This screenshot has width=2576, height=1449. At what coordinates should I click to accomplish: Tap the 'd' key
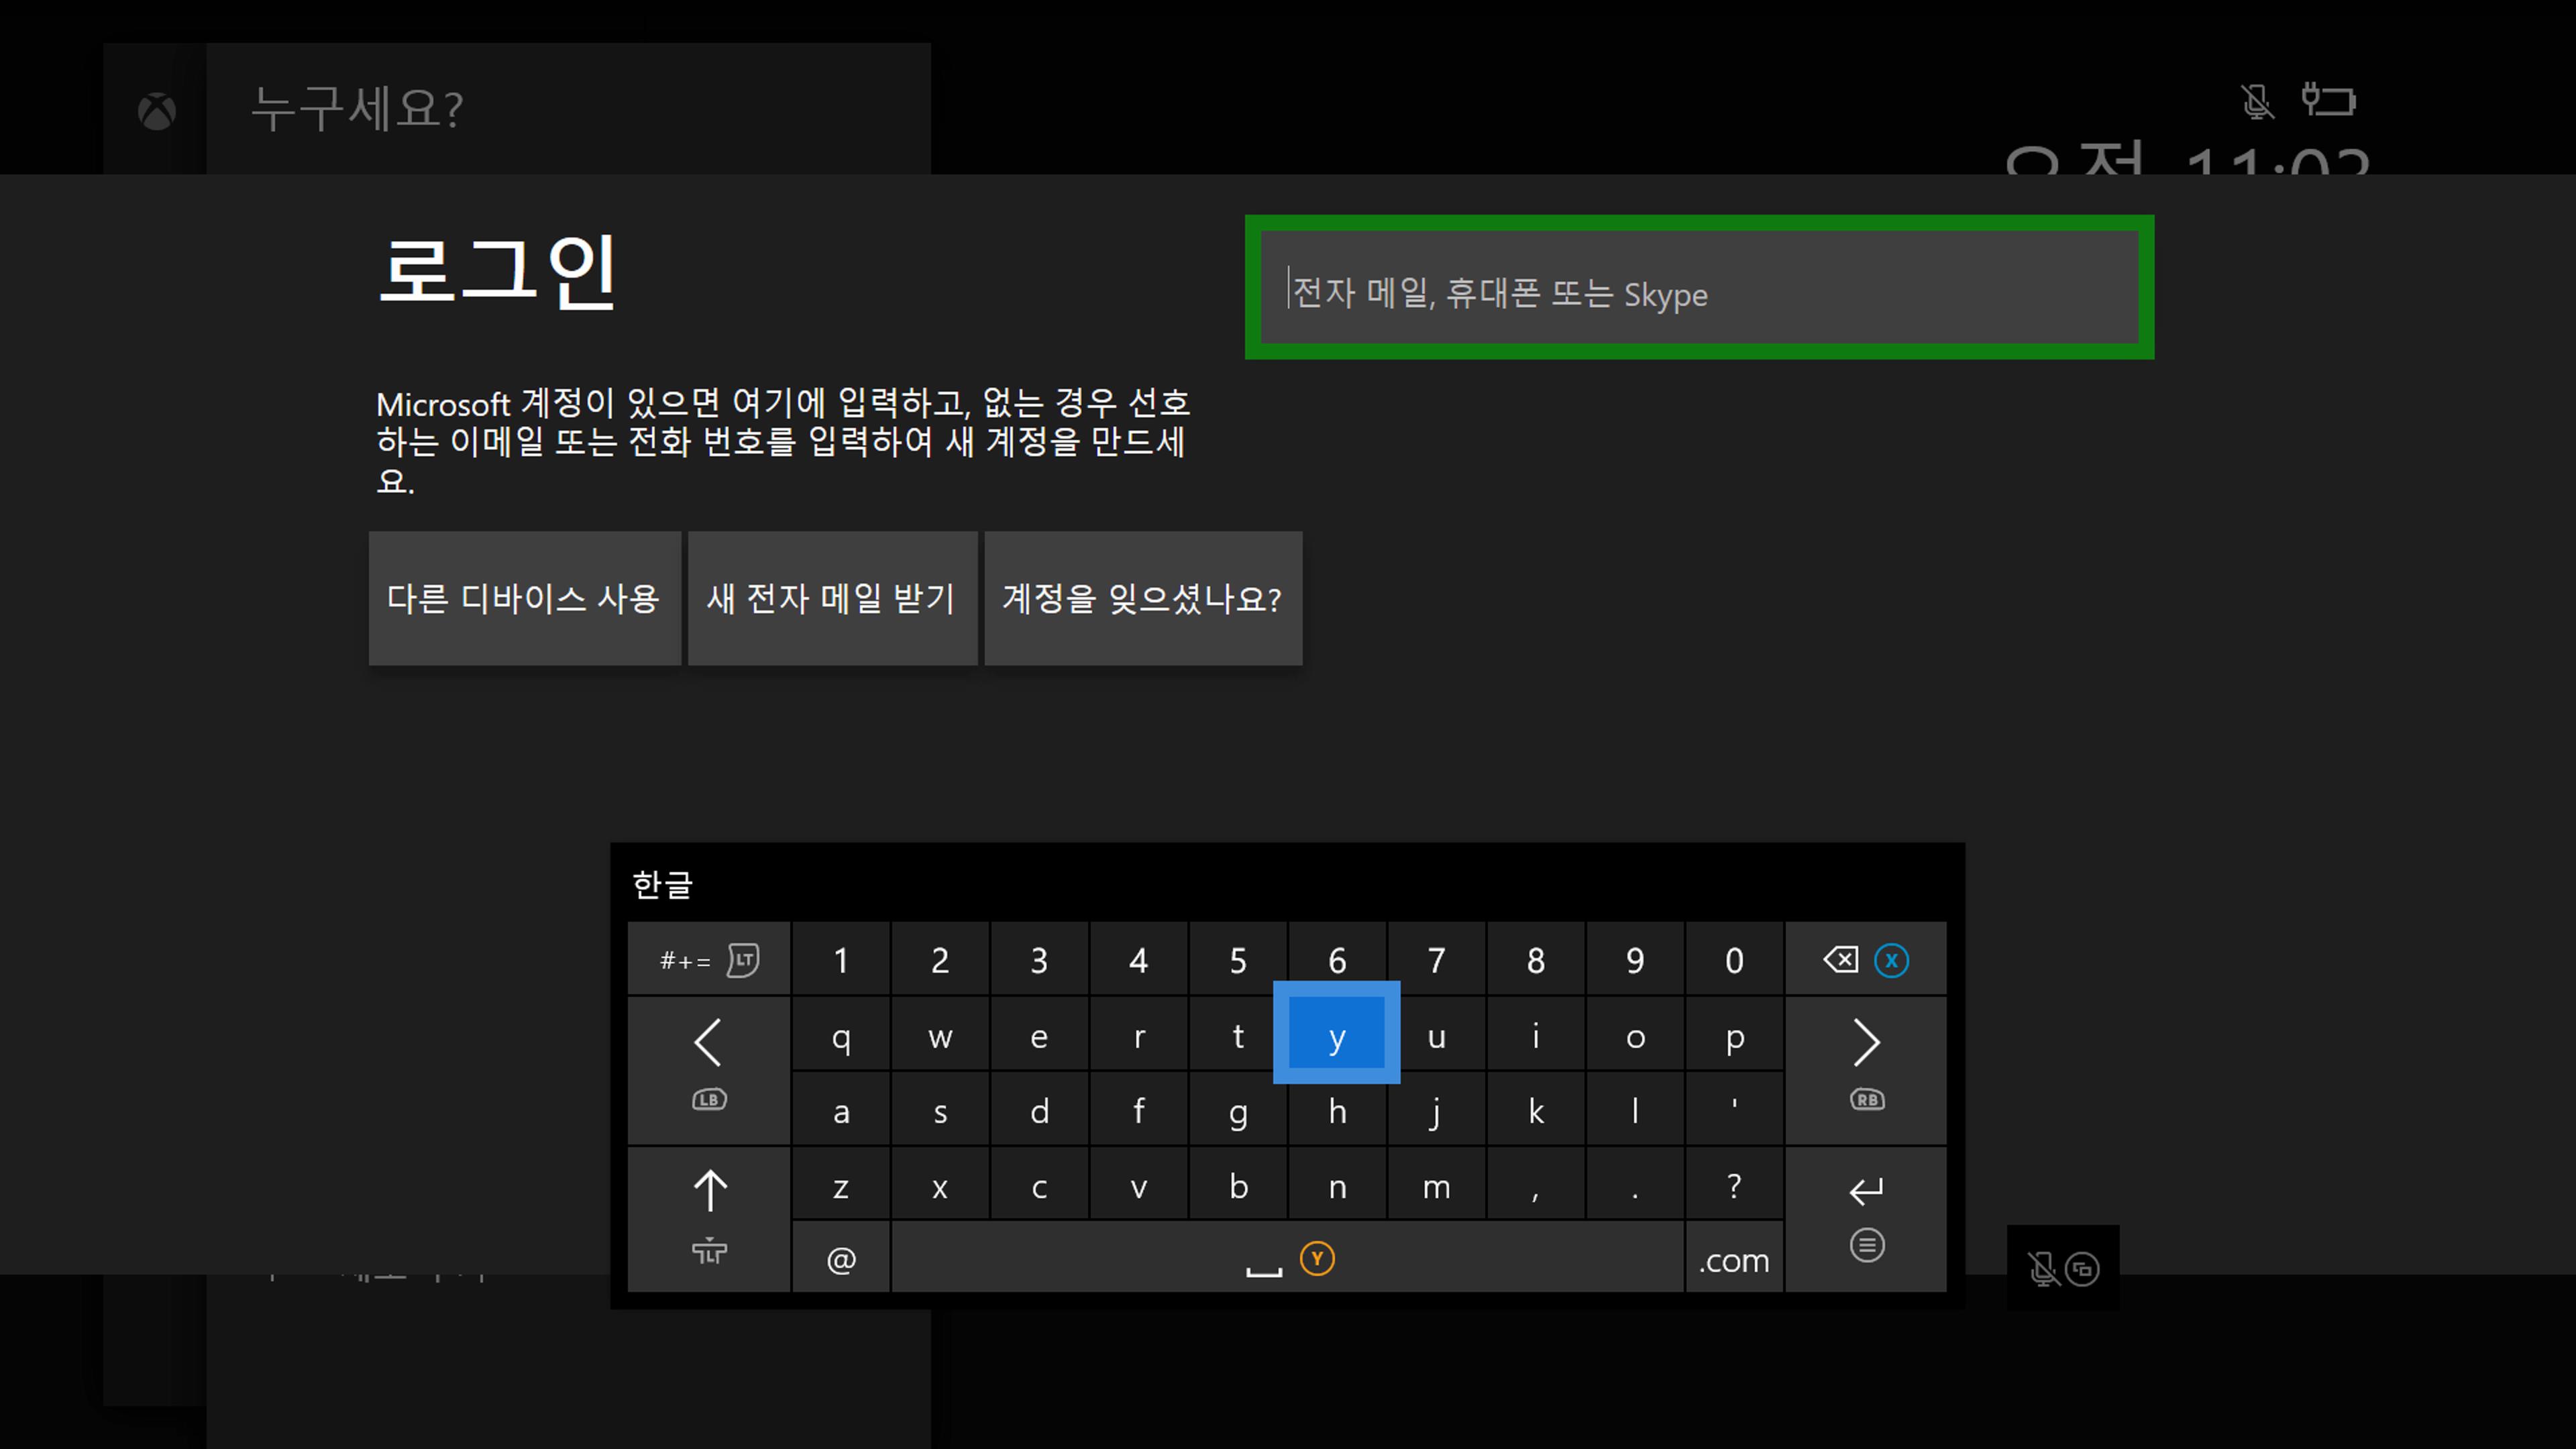[1039, 1109]
